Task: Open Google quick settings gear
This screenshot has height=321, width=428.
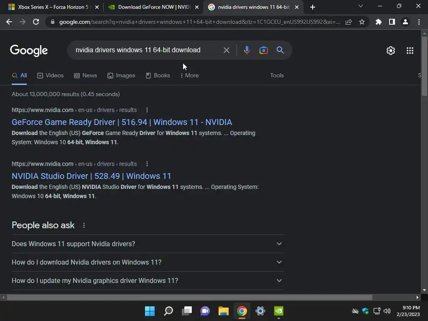Action: coord(391,51)
